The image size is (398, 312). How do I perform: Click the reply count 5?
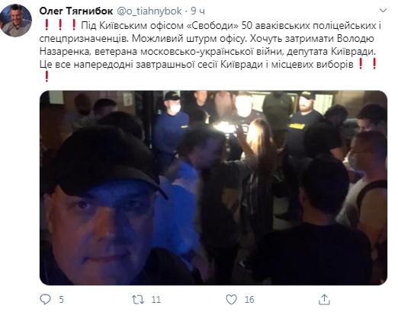pyautogui.click(x=61, y=300)
